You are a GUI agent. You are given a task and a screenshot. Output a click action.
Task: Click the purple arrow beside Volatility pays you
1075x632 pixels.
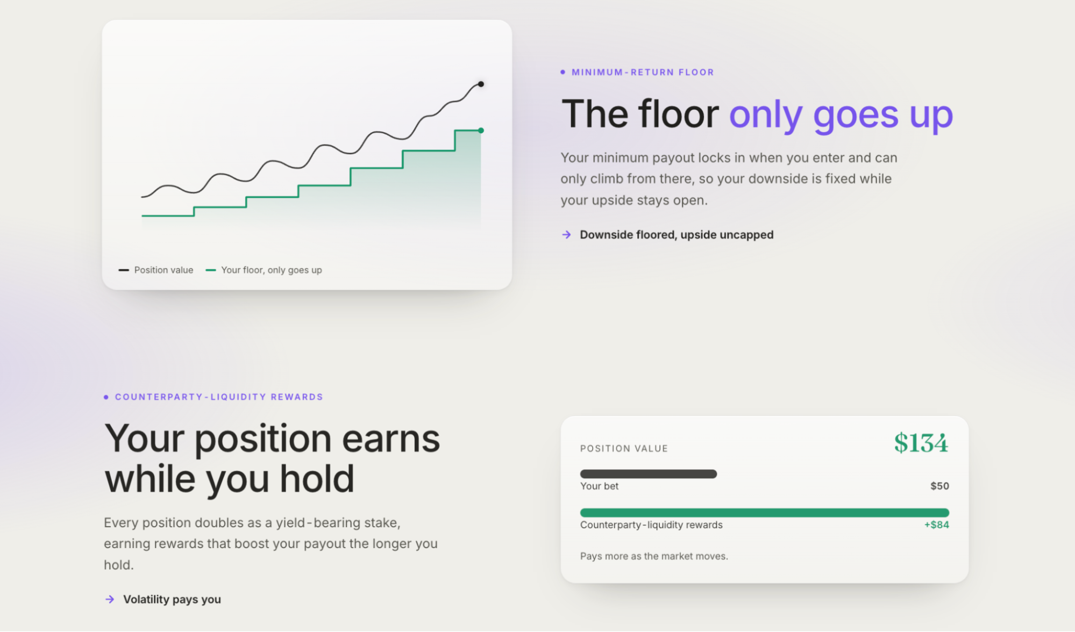click(x=110, y=599)
